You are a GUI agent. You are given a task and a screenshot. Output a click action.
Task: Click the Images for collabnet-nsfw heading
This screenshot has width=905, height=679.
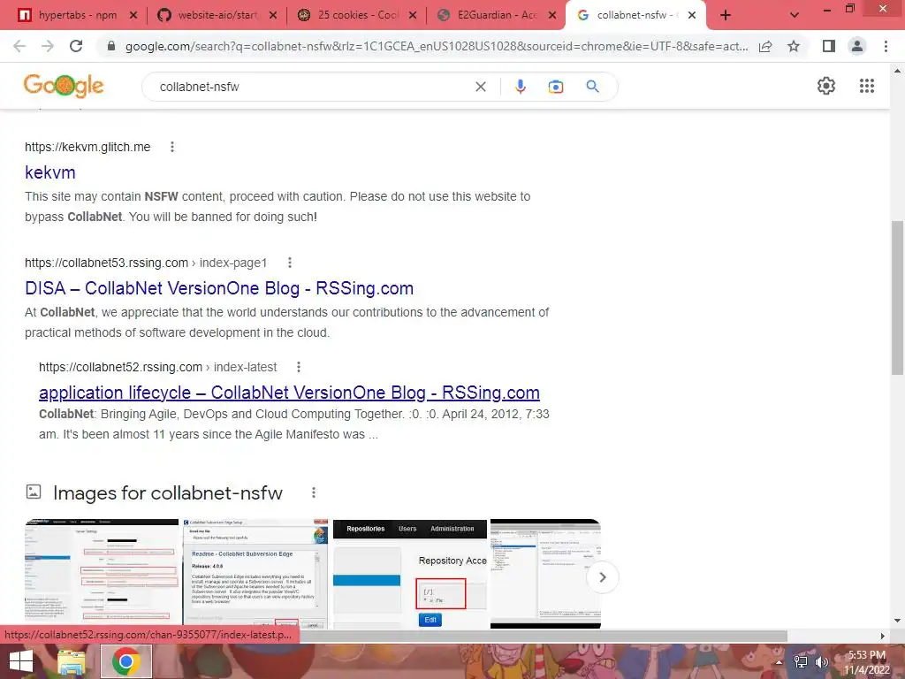[167, 493]
